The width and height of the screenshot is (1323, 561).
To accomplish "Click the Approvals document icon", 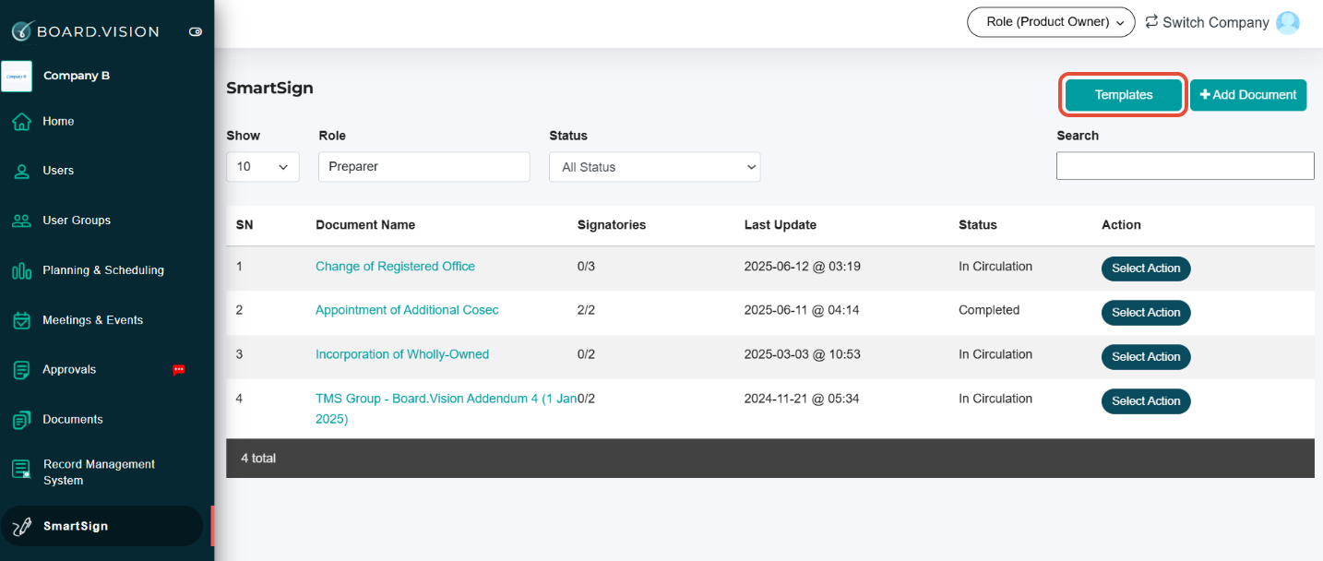I will click(22, 370).
